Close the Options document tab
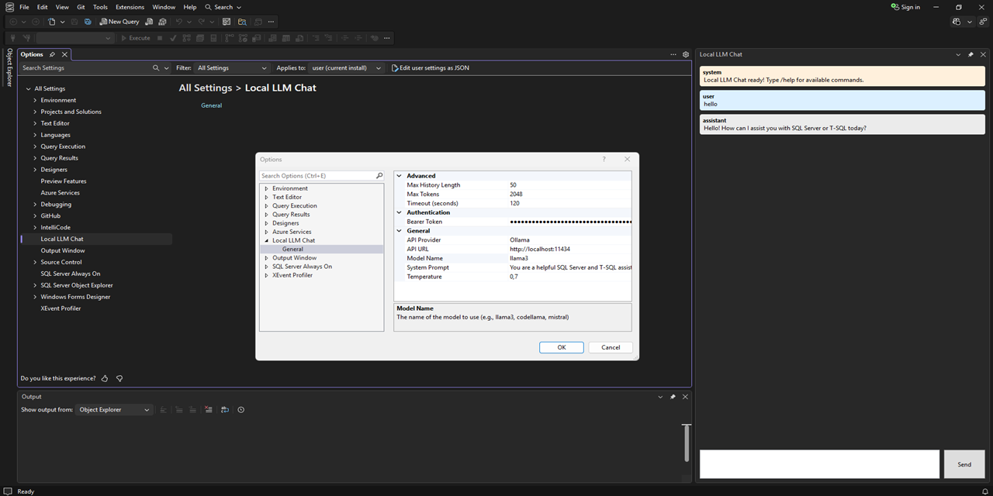Image resolution: width=993 pixels, height=496 pixels. (65, 54)
